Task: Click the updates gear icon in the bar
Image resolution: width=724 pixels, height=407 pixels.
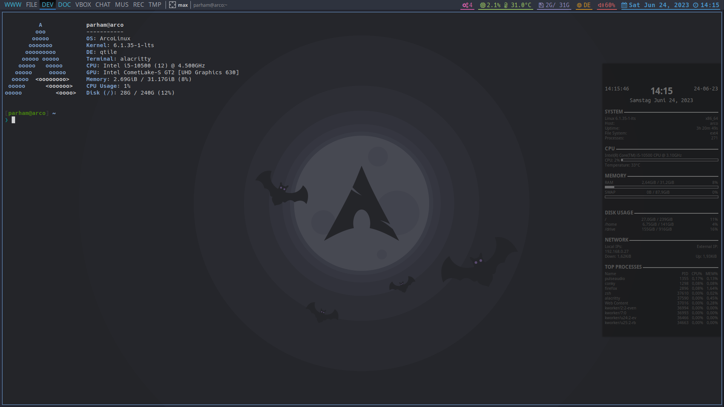Action: pyautogui.click(x=465, y=5)
